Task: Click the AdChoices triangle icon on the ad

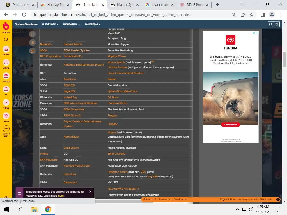Action: click(254, 33)
